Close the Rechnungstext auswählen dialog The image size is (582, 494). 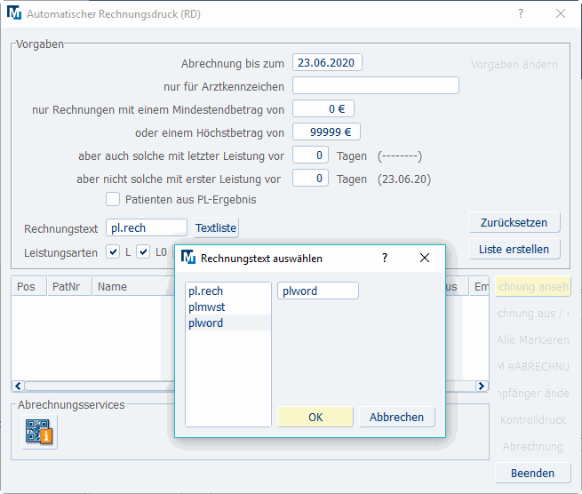tap(425, 259)
